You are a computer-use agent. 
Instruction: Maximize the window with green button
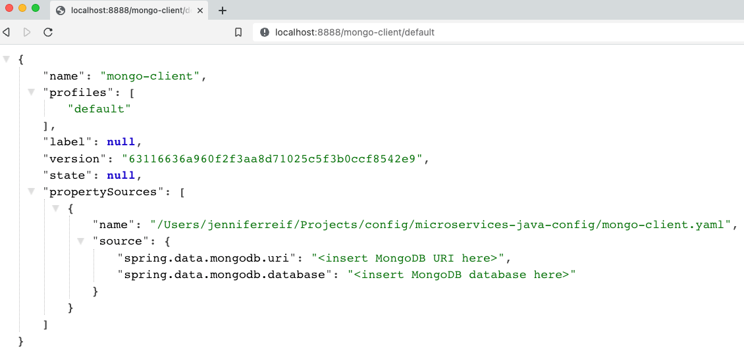[x=36, y=8]
